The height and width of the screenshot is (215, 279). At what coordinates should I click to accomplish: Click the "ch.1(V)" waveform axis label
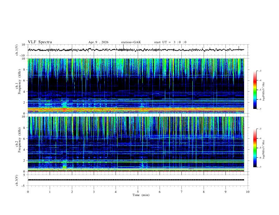17,50
